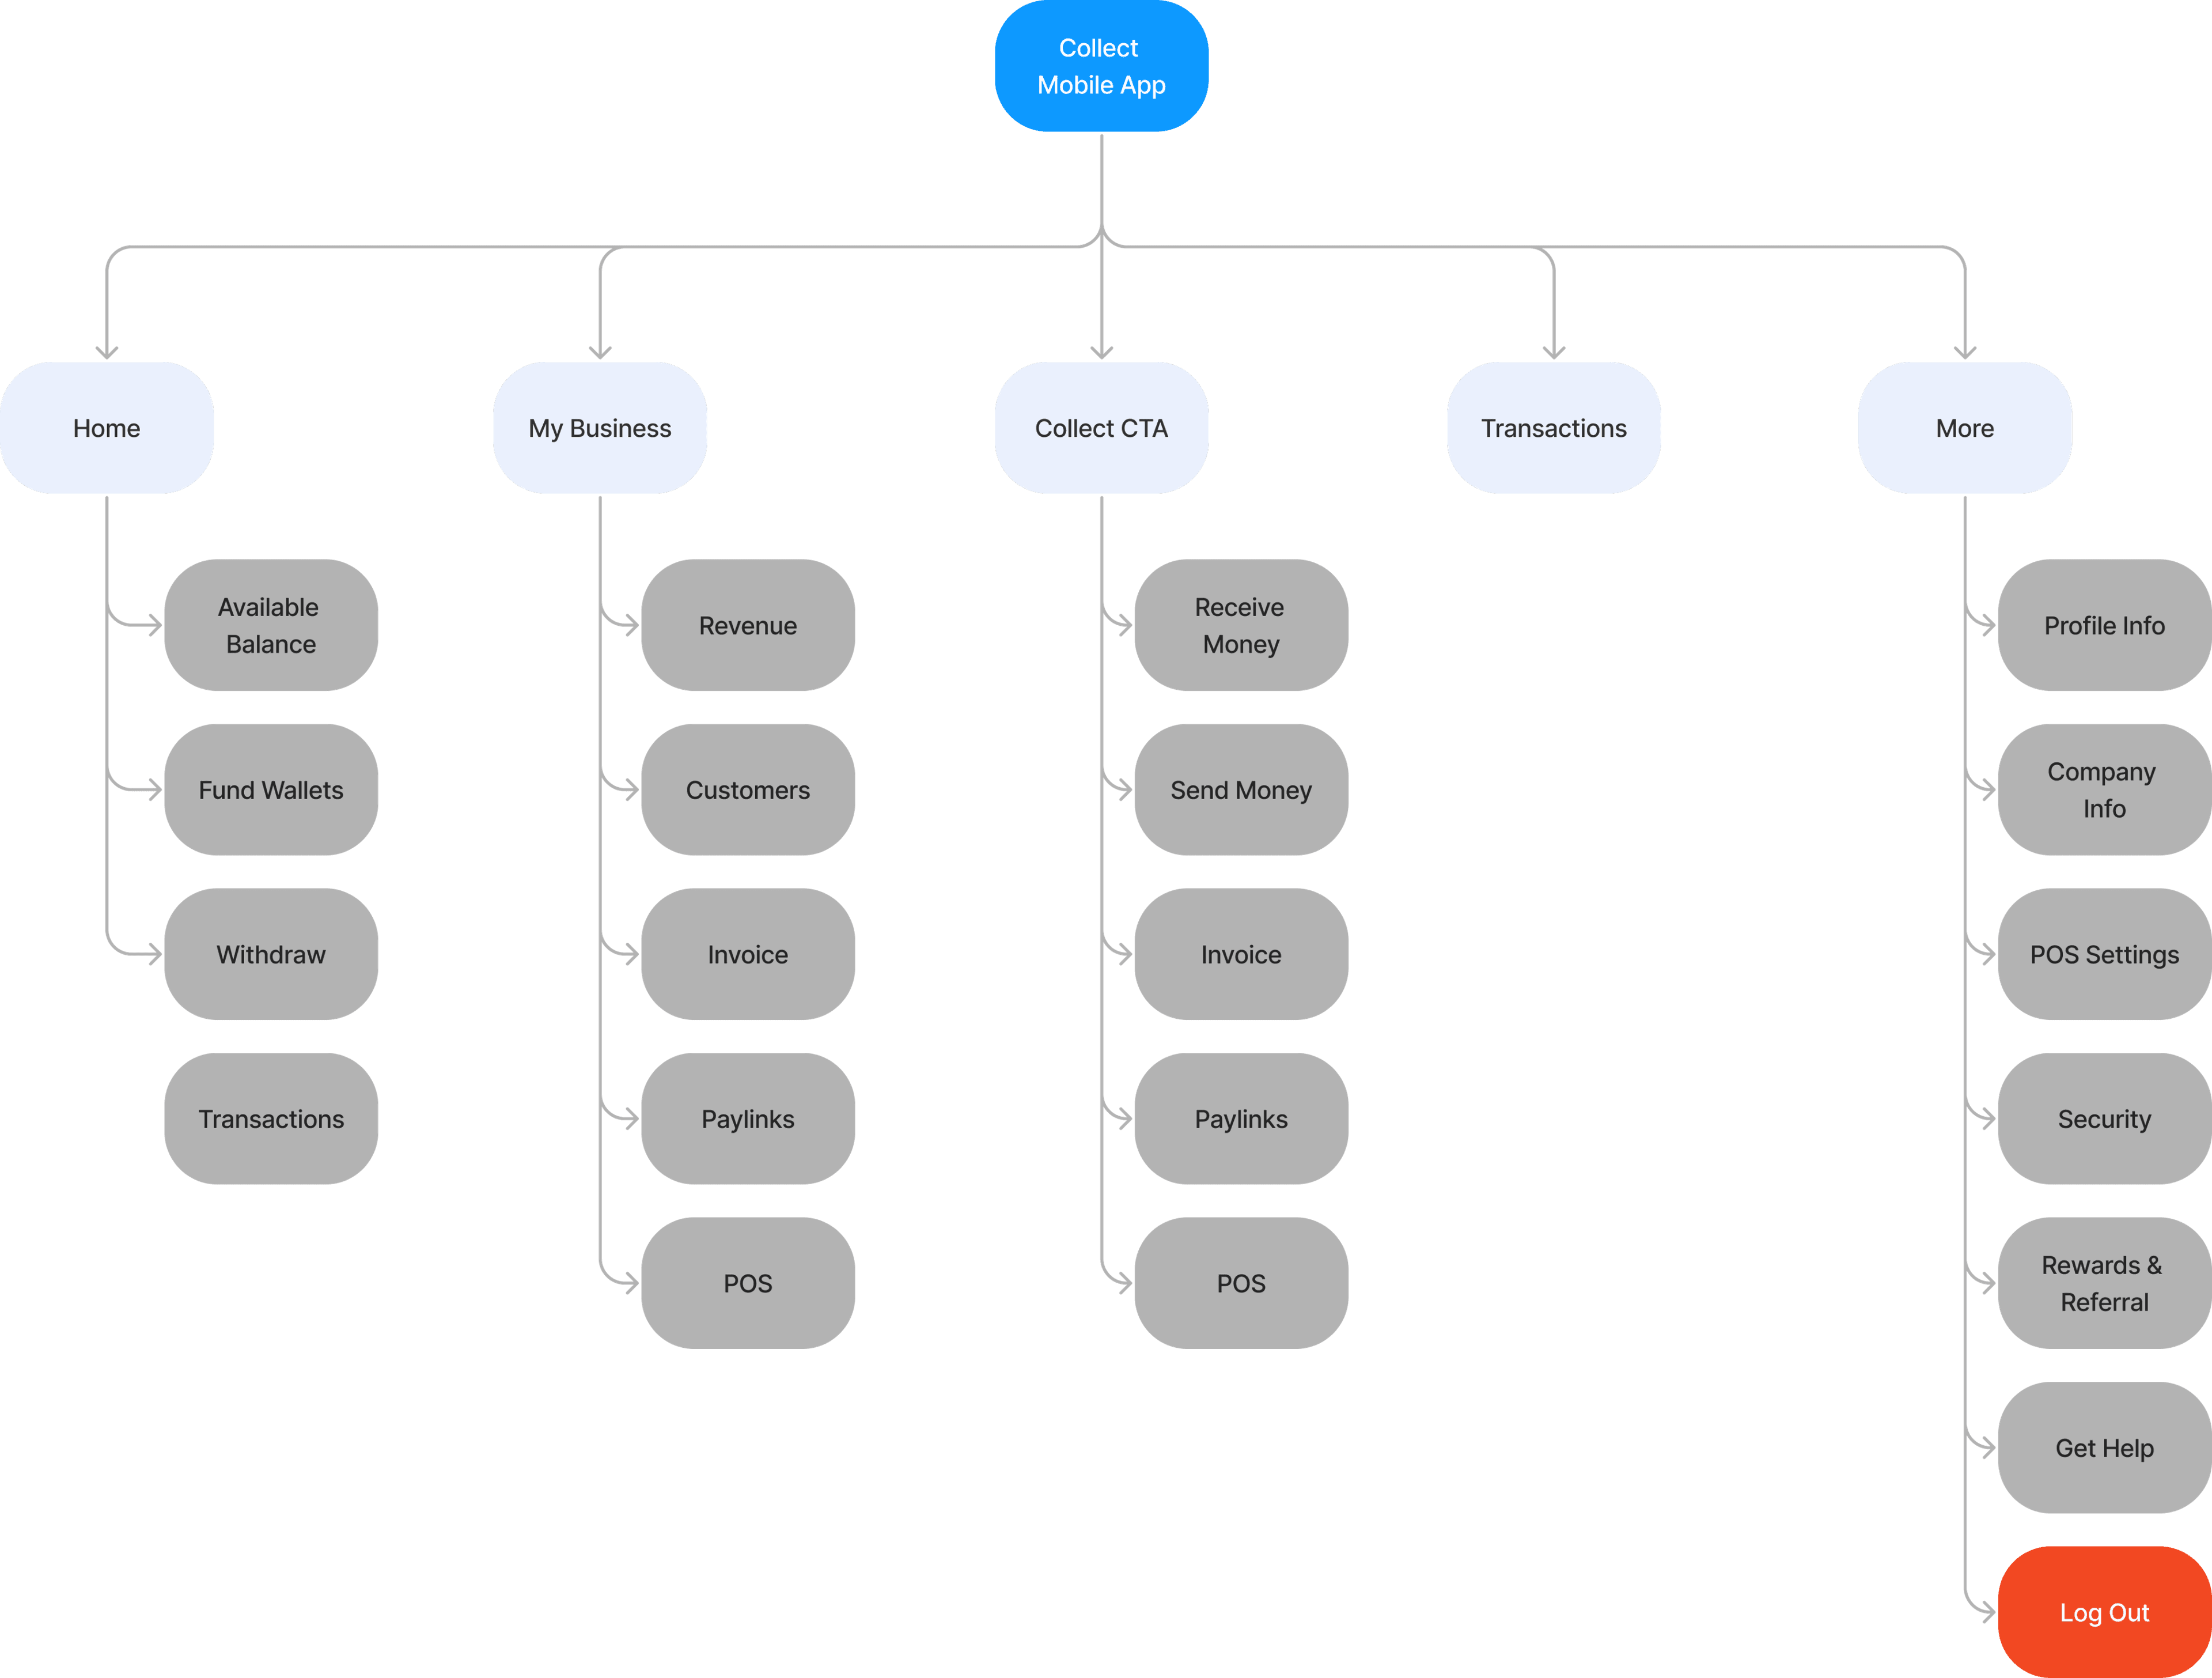Select the Paylinks node under My Business
The image size is (2212, 1678).
pyautogui.click(x=747, y=1117)
